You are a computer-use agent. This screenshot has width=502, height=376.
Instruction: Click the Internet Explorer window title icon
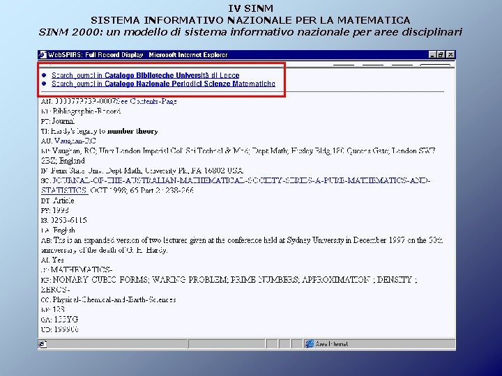[43, 55]
